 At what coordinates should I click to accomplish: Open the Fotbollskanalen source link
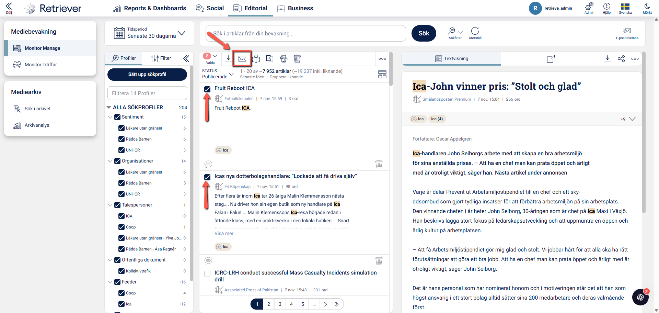click(239, 99)
